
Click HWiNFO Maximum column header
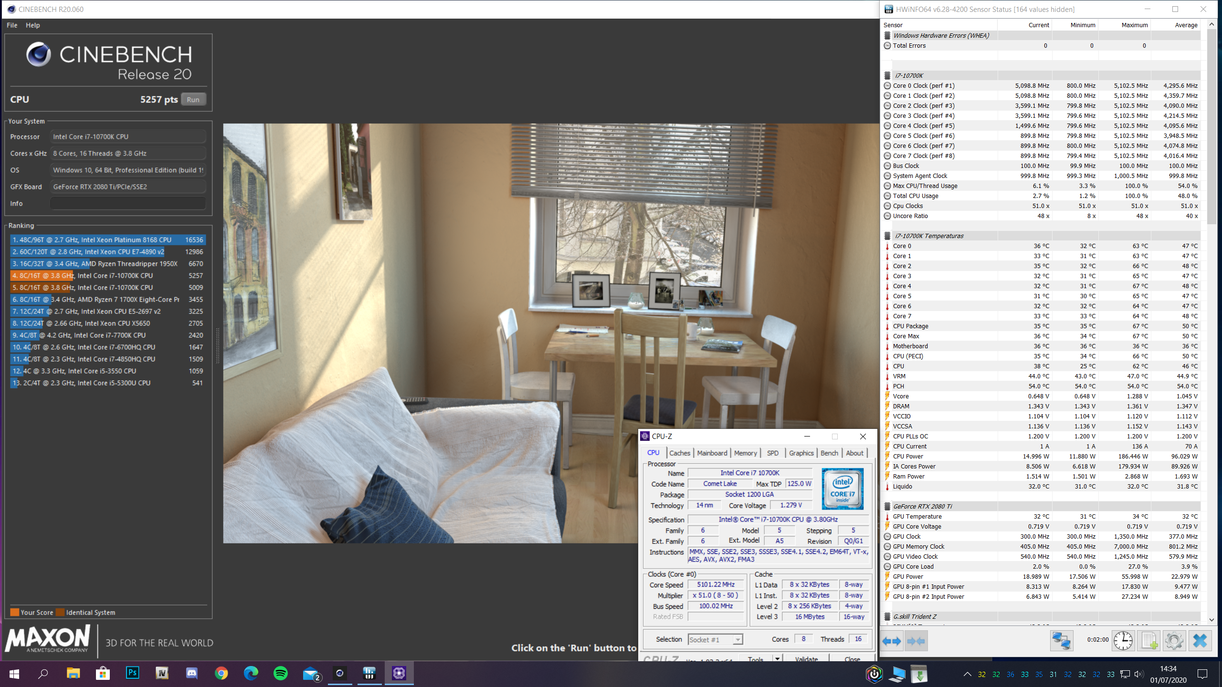1124,25
